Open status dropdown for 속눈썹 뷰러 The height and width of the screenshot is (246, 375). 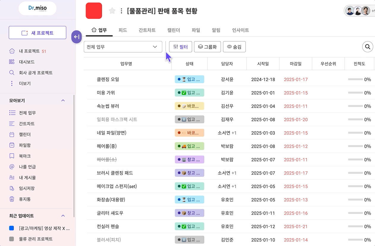pos(189,106)
